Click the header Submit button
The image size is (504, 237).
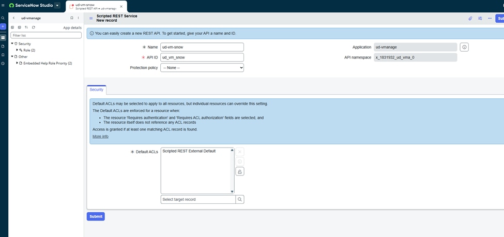click(x=500, y=18)
